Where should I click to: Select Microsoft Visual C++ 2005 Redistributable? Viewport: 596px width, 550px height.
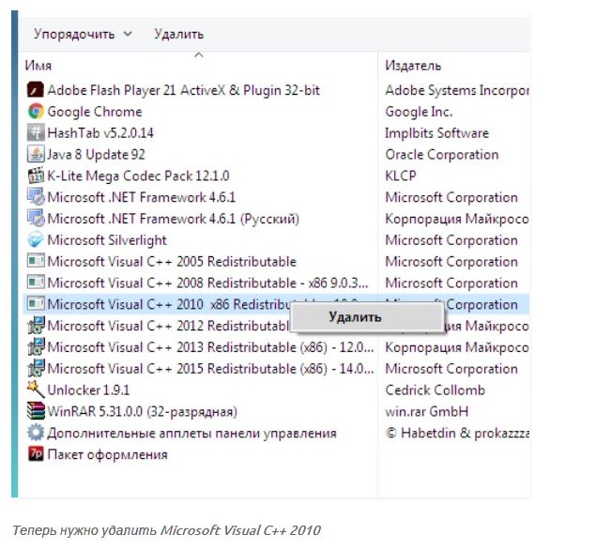click(x=171, y=262)
